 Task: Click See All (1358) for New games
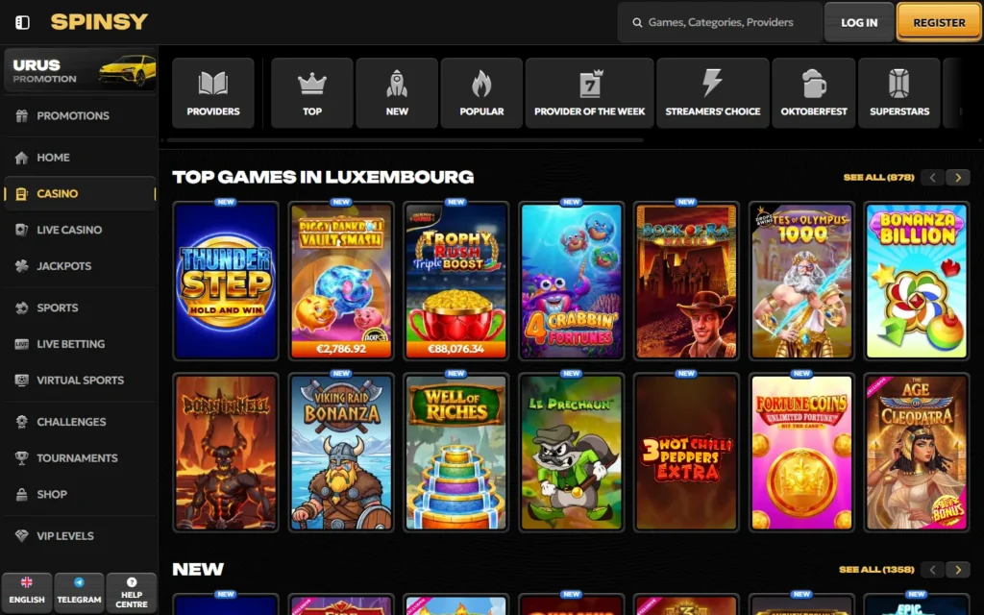click(876, 570)
